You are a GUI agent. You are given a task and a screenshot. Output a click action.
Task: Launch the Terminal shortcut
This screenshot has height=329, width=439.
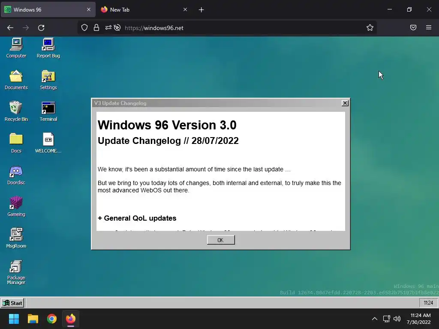coord(48,111)
